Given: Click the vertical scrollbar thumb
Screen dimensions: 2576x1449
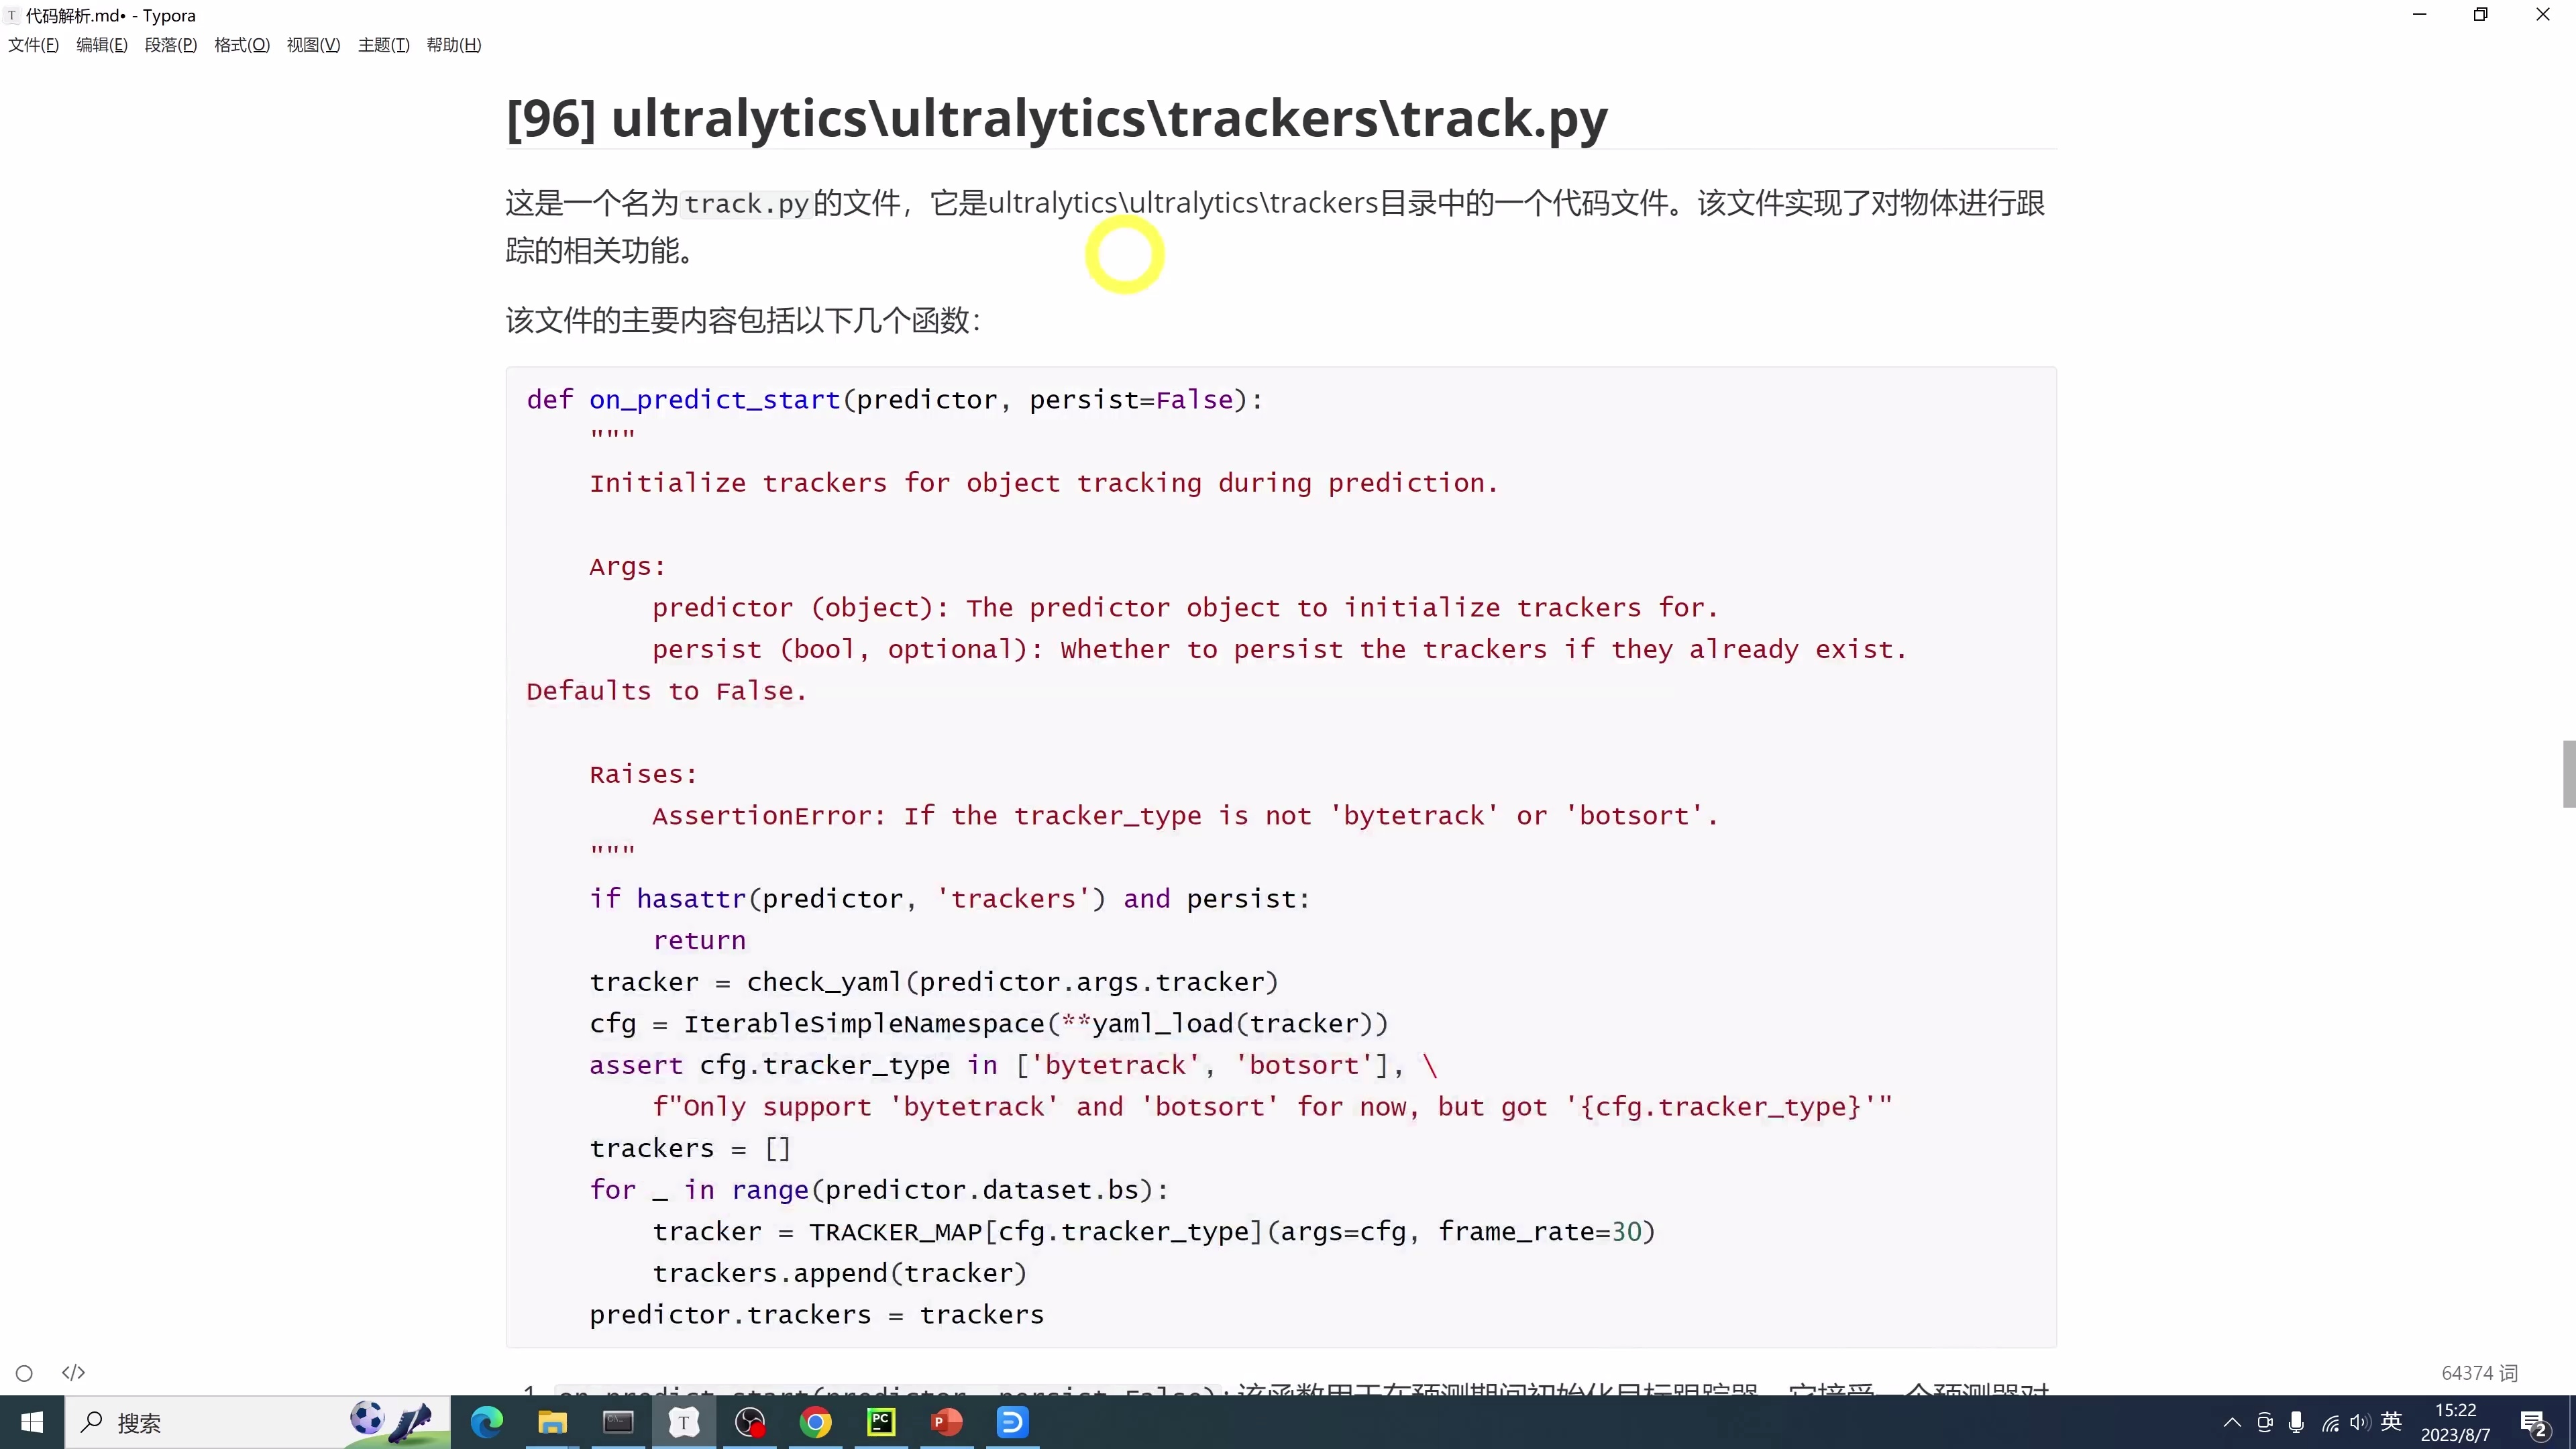Looking at the screenshot, I should [2568, 773].
